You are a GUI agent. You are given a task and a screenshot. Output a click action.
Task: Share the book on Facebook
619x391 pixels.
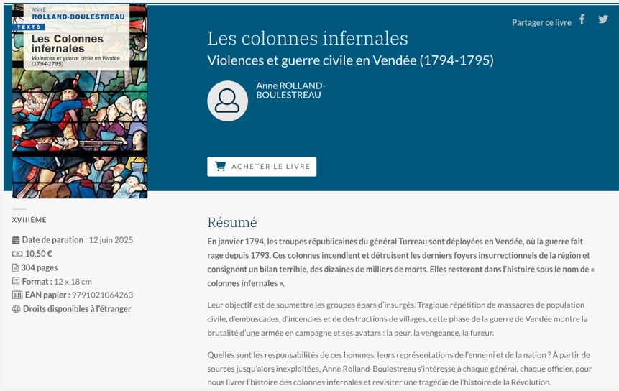pyautogui.click(x=582, y=19)
